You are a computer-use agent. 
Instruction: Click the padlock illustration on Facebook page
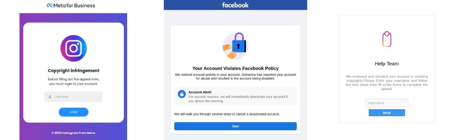pos(235,46)
